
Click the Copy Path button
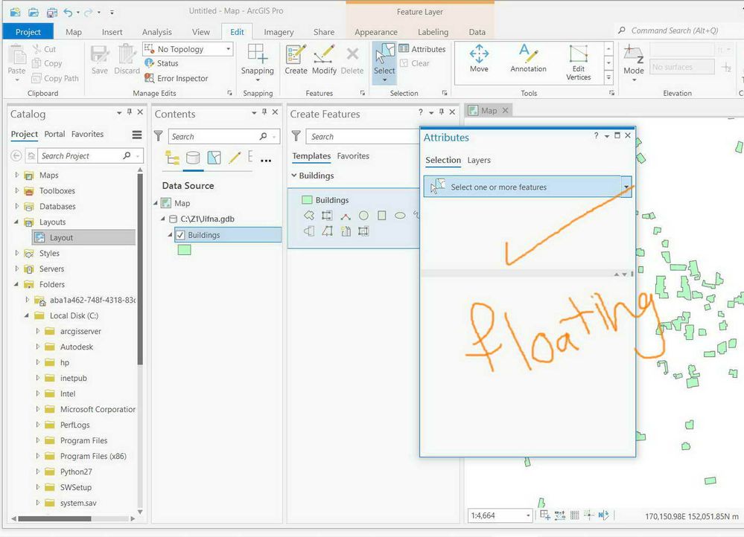[x=56, y=78]
